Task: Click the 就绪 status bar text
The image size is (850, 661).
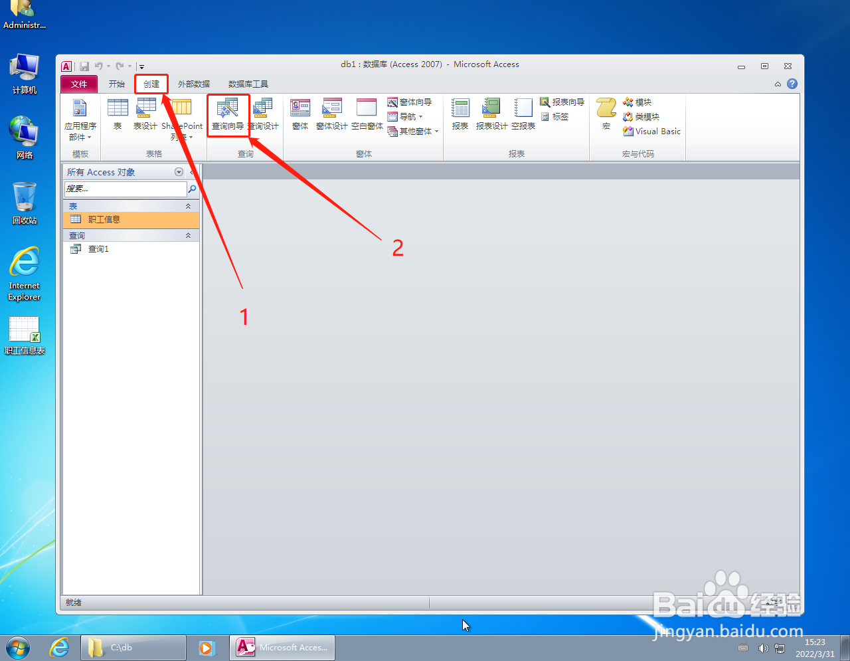Action: [x=74, y=603]
